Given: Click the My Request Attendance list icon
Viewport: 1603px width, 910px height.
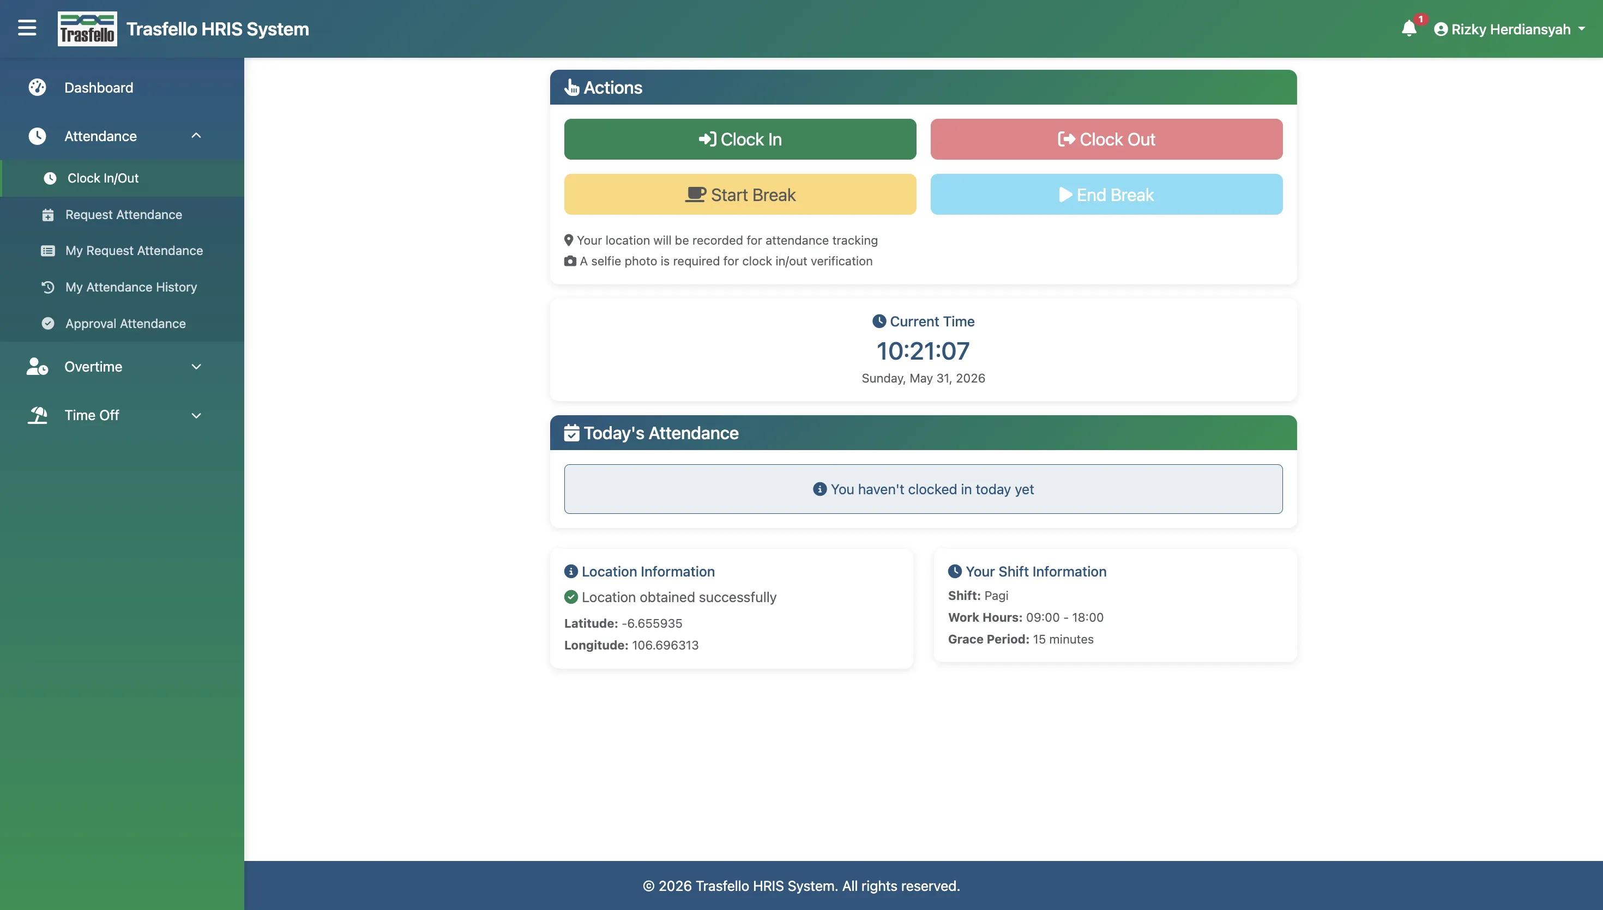Looking at the screenshot, I should pos(47,251).
